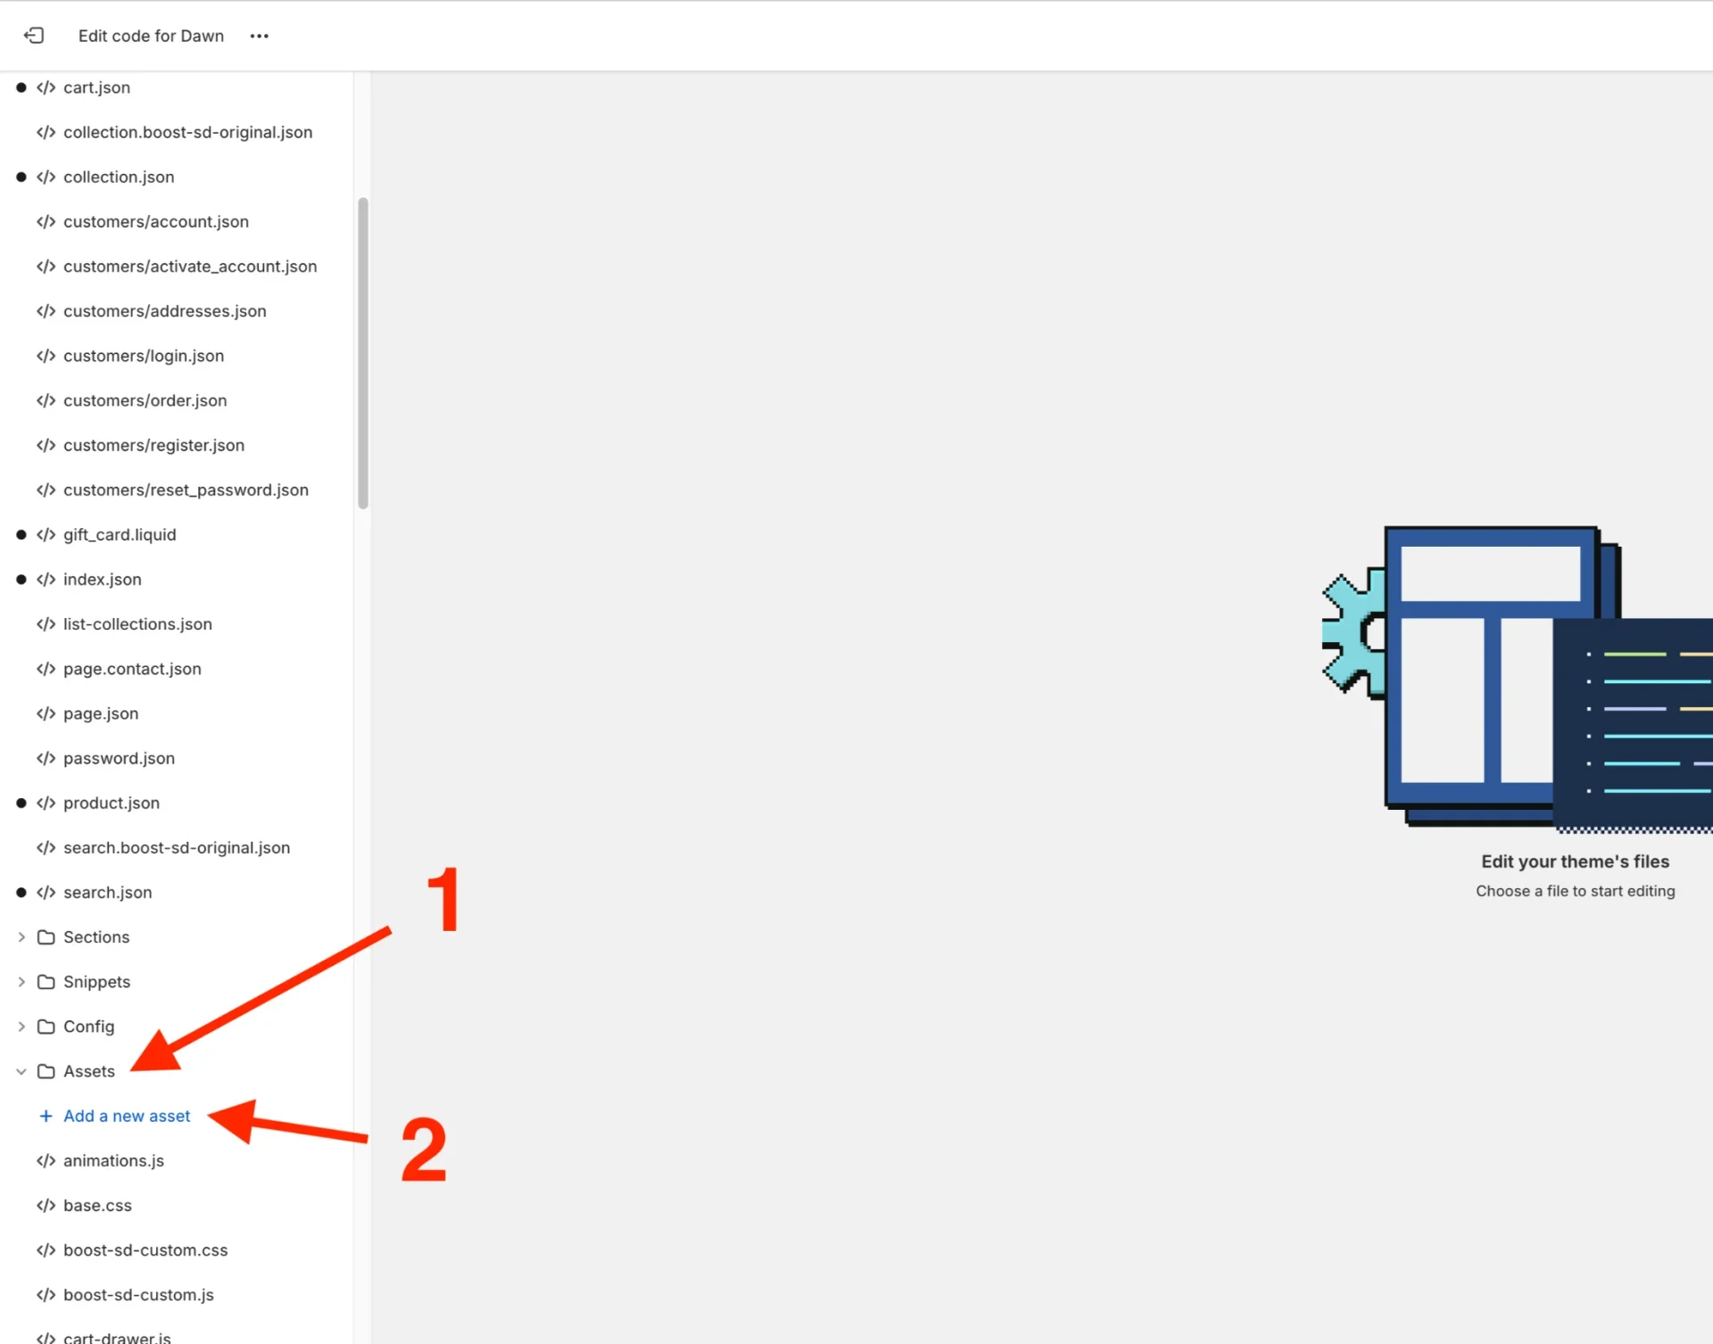Expand the Sections folder

(x=21, y=936)
